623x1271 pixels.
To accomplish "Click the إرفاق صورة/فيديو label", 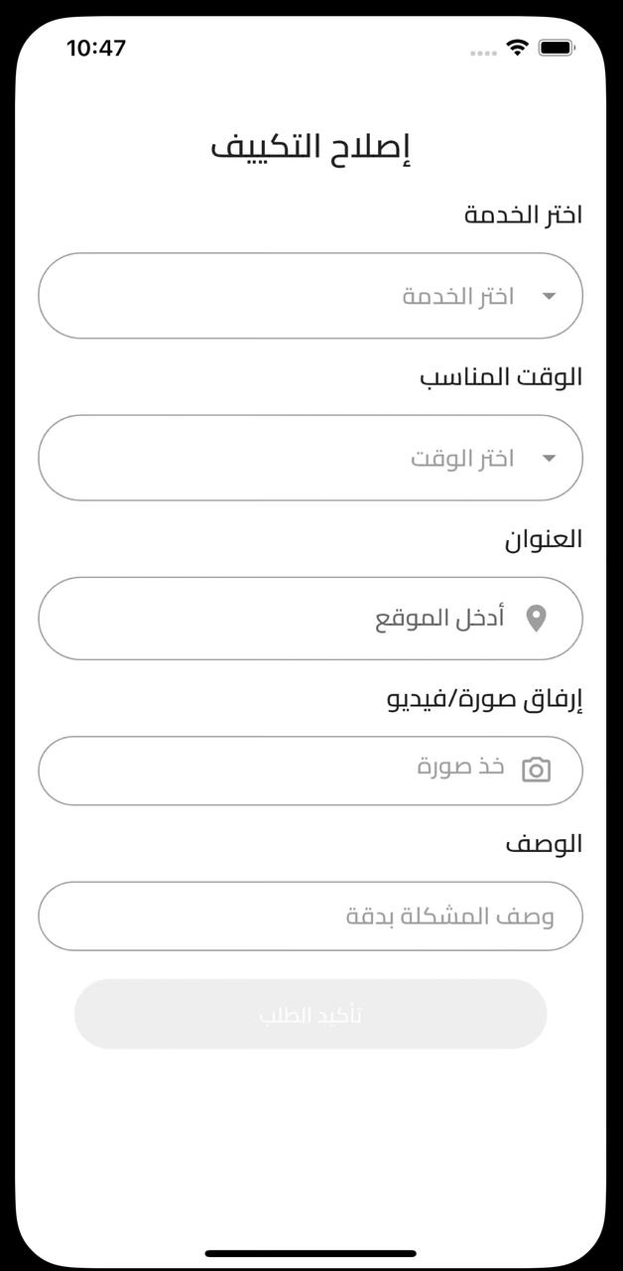I will (484, 699).
